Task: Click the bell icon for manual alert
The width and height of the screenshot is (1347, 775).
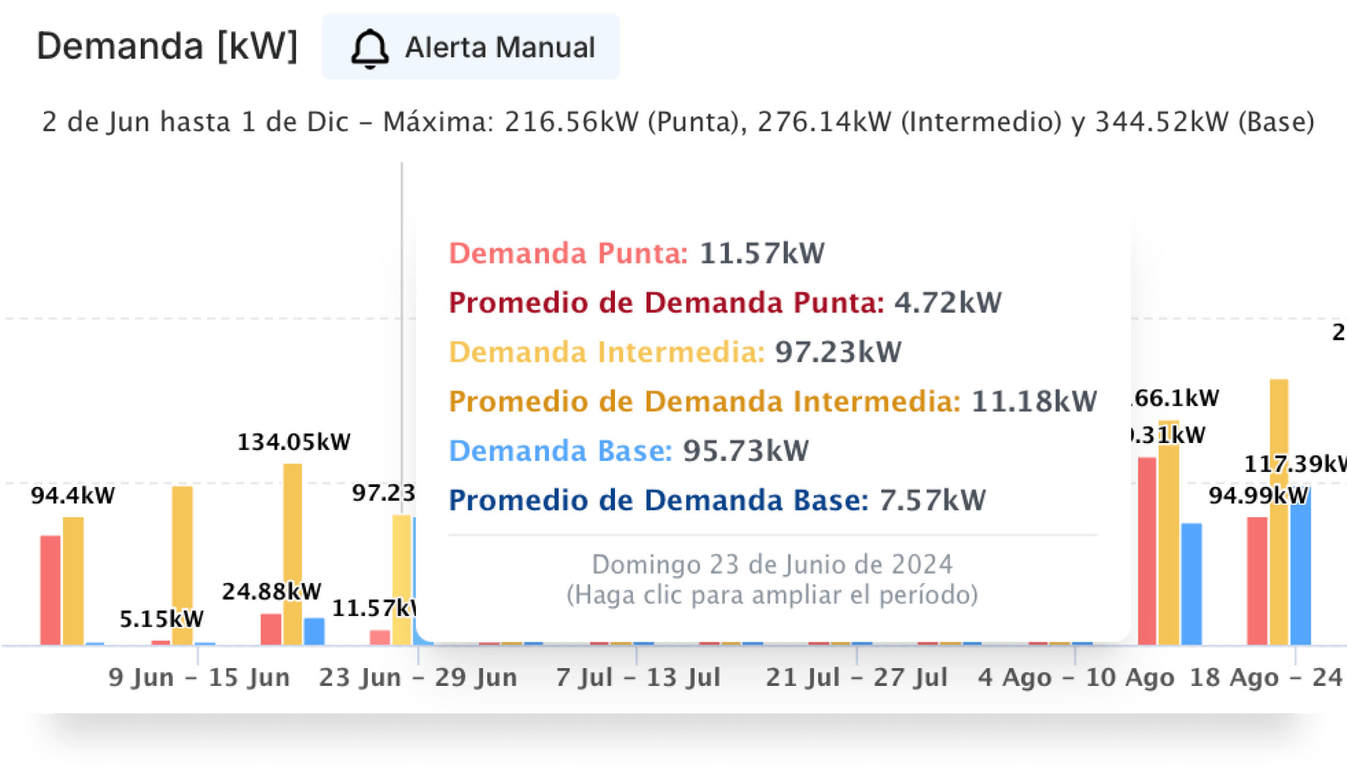Action: 370,49
